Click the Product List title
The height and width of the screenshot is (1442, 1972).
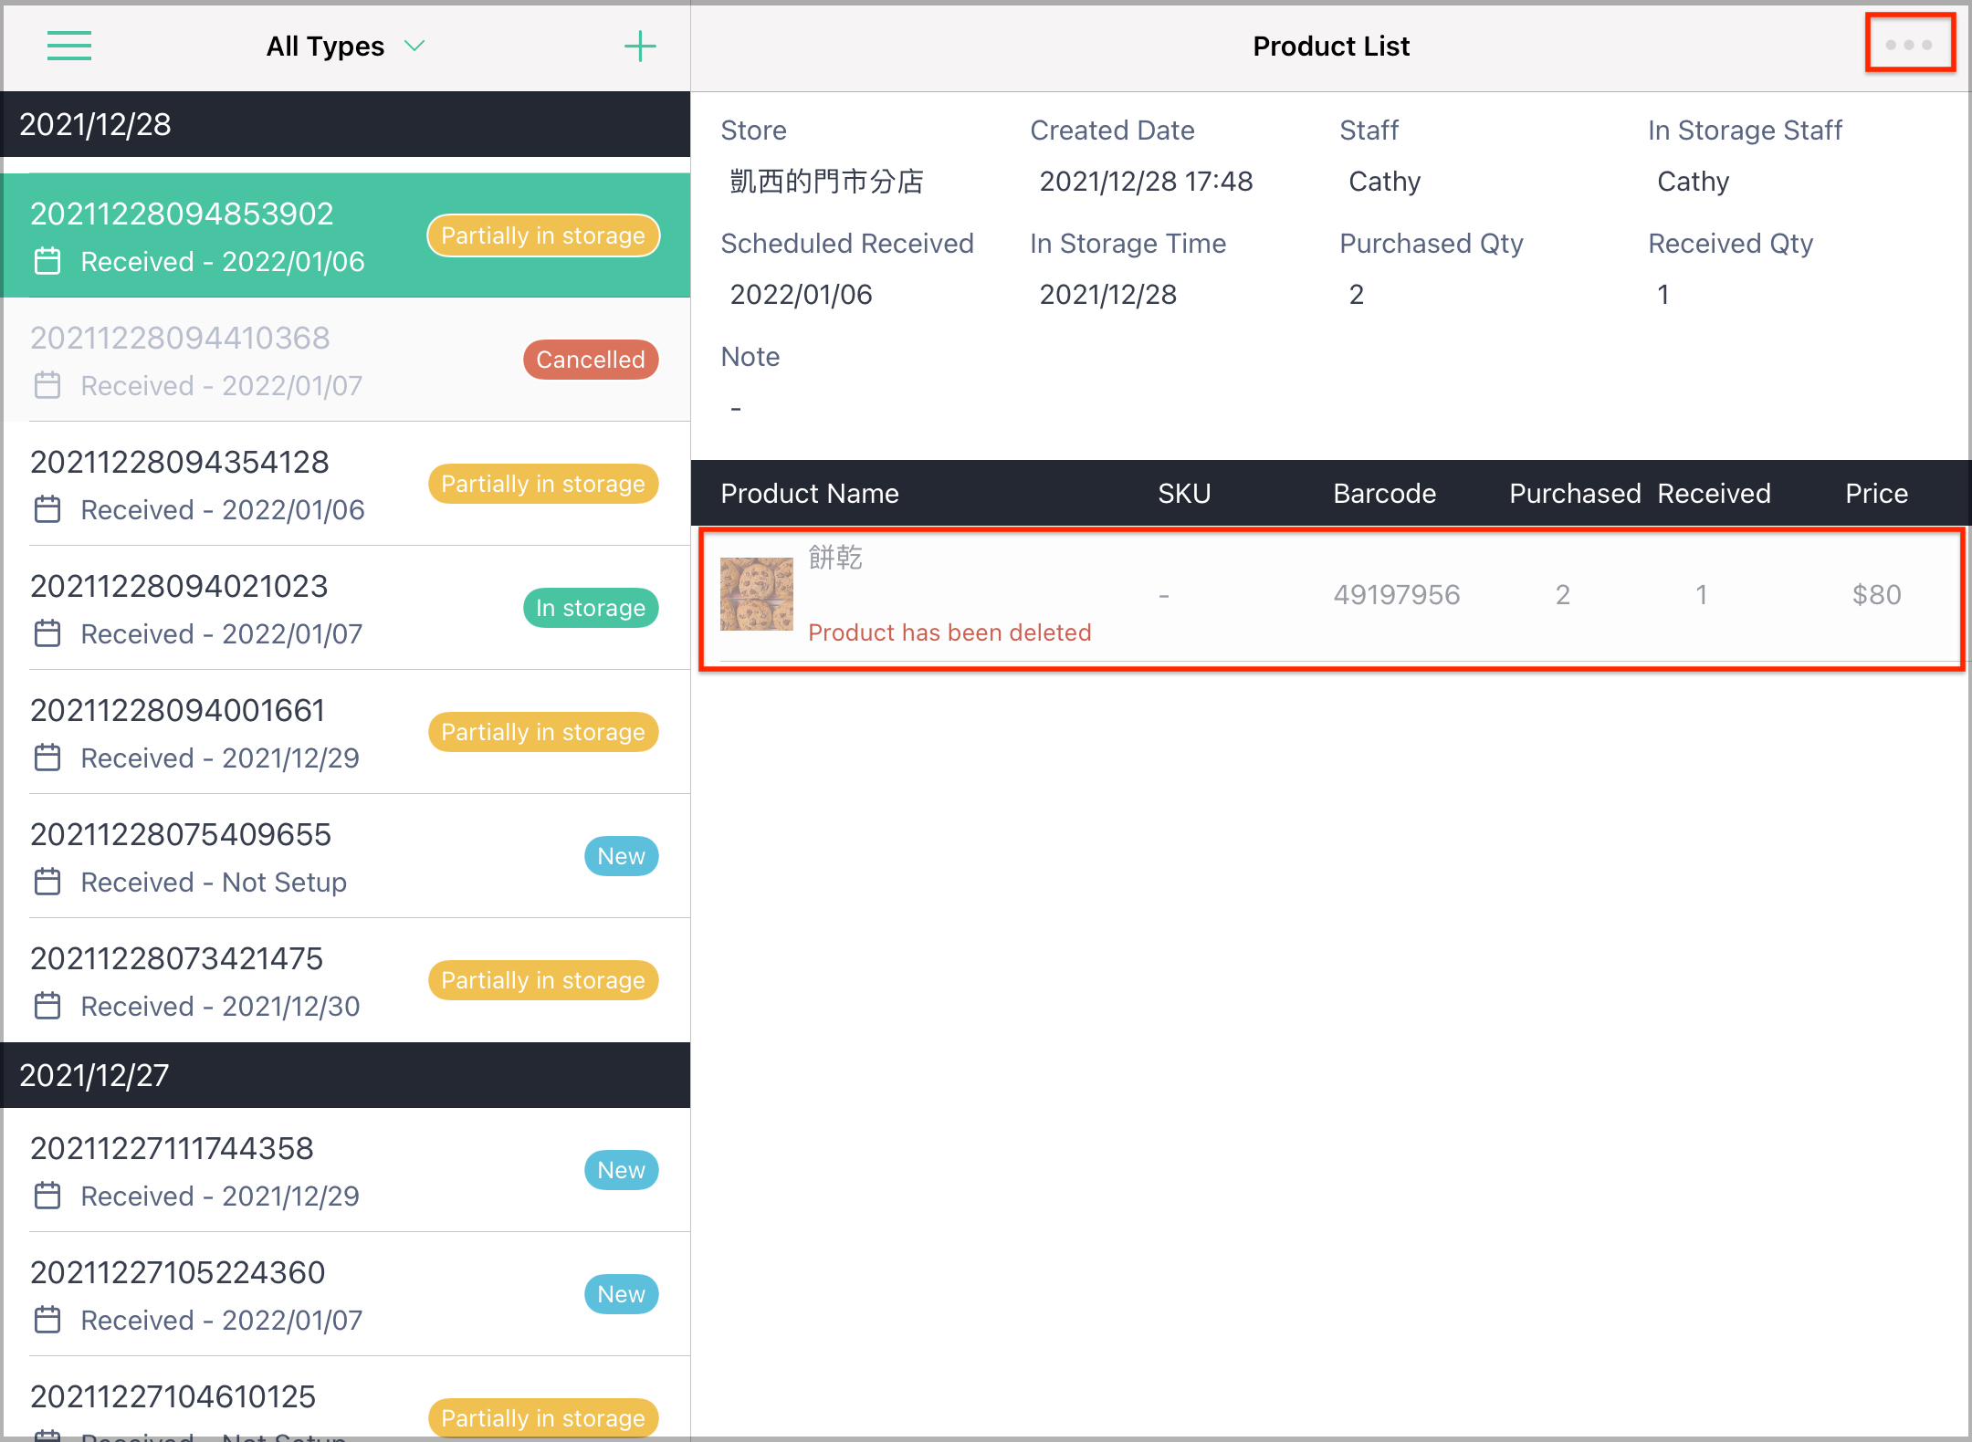pos(1331,47)
